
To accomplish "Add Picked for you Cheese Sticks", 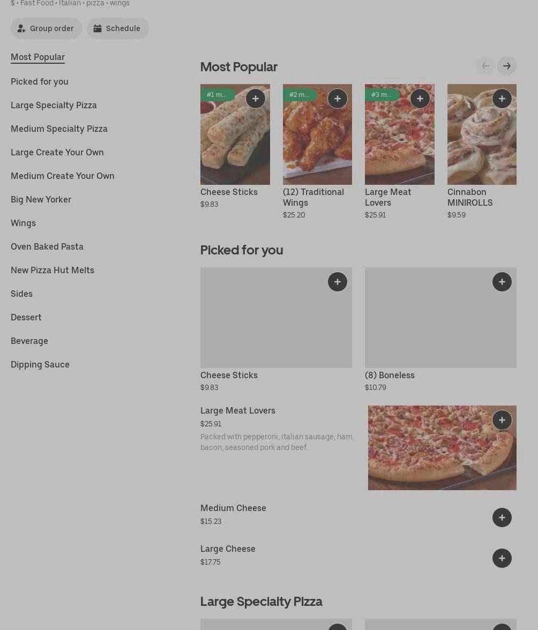I will coord(338,282).
